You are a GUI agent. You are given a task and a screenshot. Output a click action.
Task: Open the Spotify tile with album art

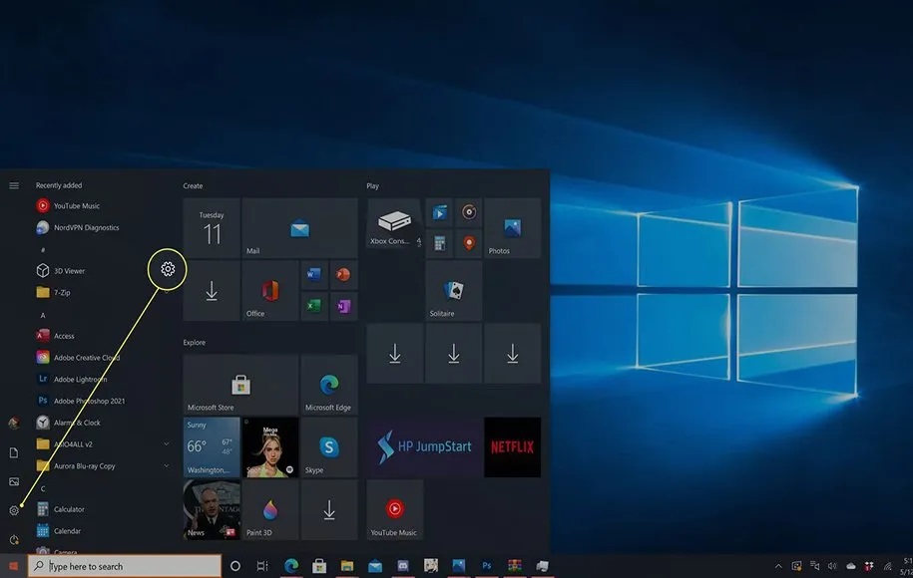270,447
